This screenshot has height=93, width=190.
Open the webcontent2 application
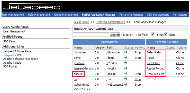coord(82,85)
